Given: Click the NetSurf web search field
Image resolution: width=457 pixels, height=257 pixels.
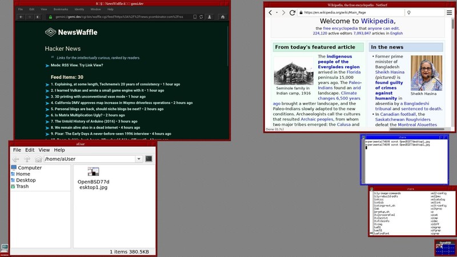Looking at the screenshot, I should pyautogui.click(x=424, y=13).
